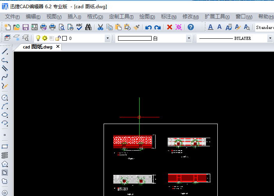Toggle the layer lightbulb on/off
This screenshot has height=196, width=274.
38,38
